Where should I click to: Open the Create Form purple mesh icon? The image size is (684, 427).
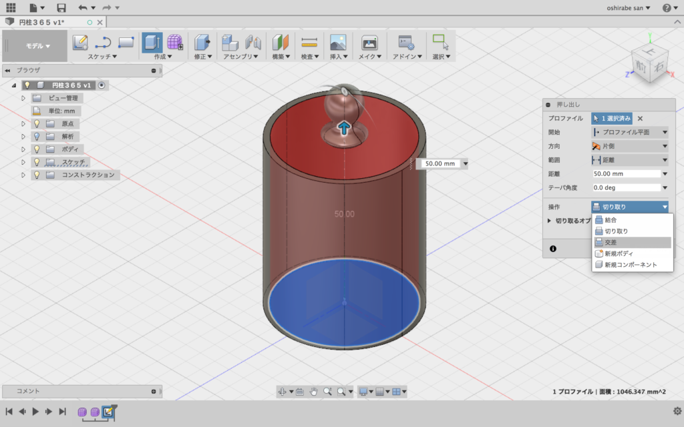[x=174, y=42]
